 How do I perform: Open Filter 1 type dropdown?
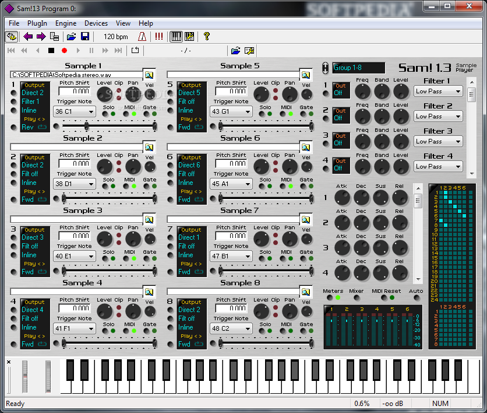pos(438,92)
